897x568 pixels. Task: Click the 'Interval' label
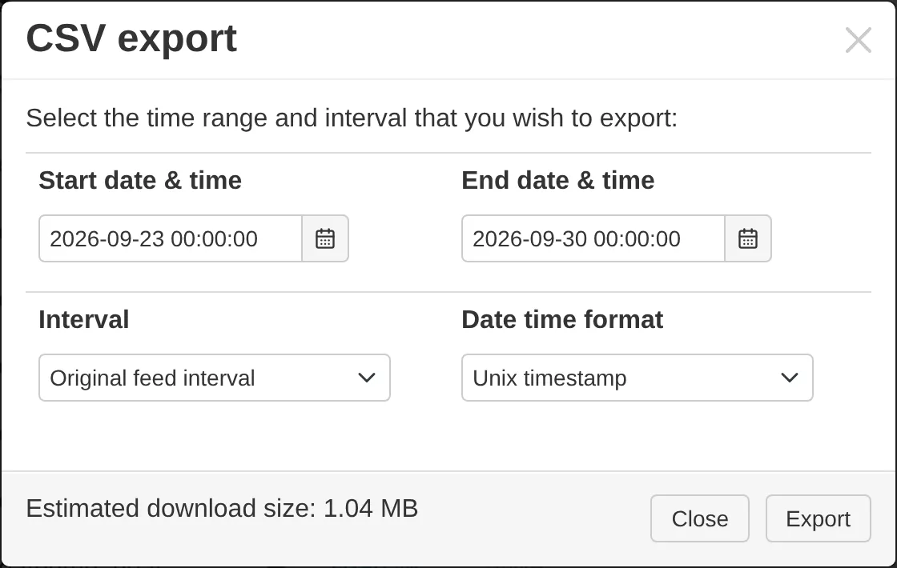(83, 319)
